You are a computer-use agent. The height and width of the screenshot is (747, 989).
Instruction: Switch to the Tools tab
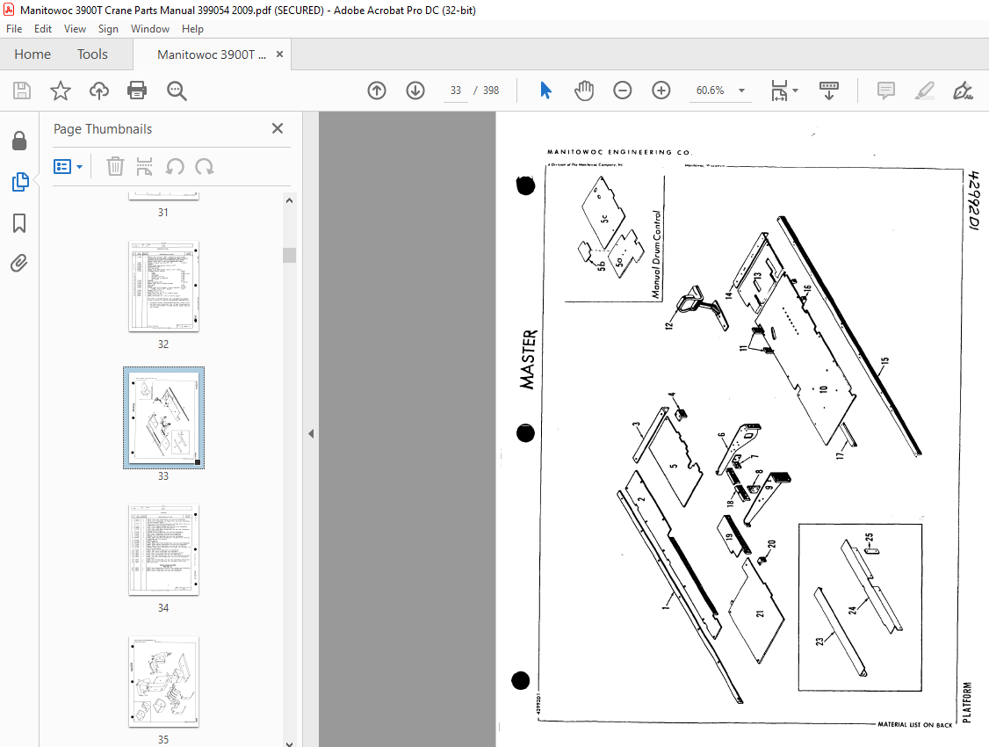point(93,54)
